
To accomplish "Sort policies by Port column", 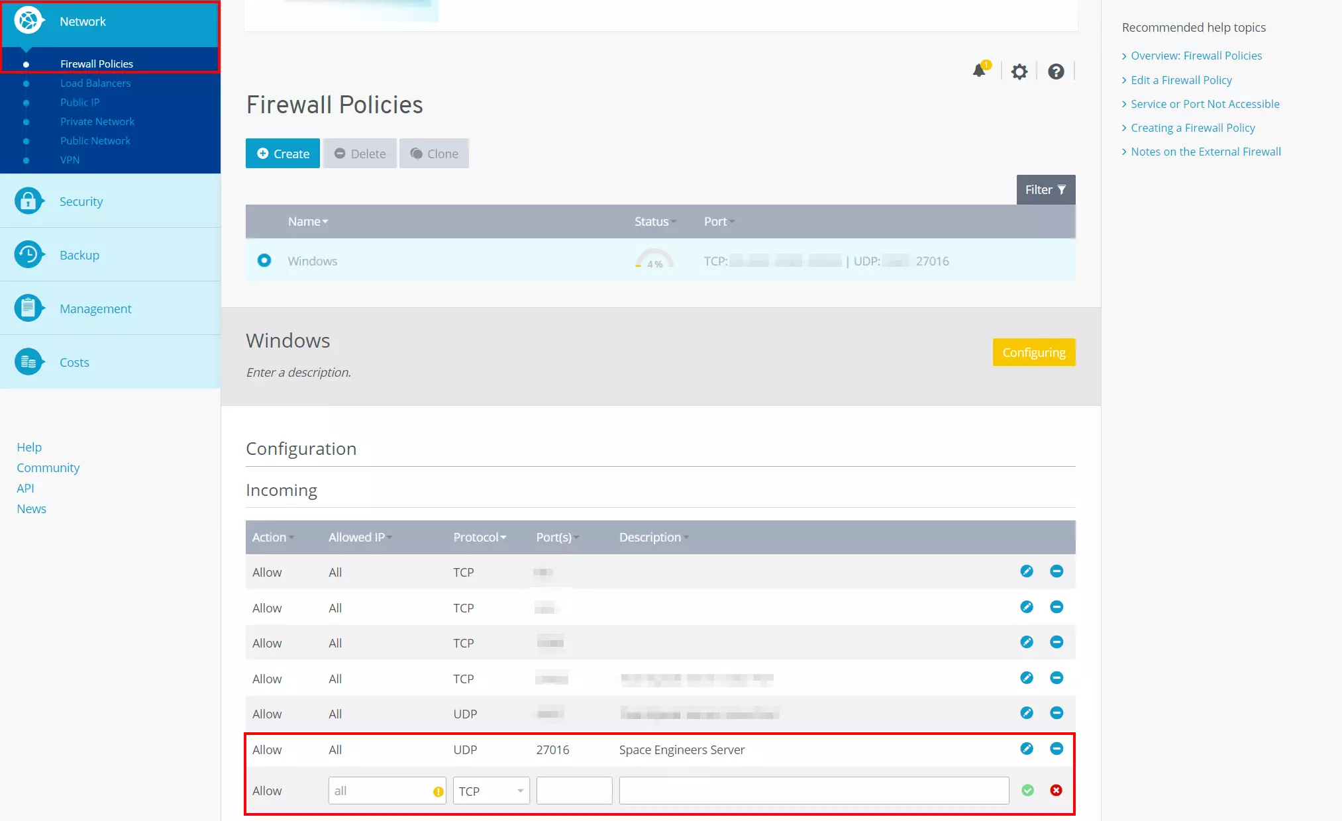I will click(x=719, y=221).
